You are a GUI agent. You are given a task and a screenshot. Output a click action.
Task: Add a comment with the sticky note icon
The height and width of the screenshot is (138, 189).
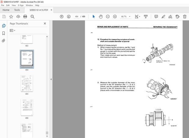click(156, 17)
